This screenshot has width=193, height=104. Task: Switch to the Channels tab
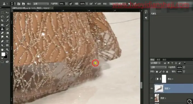[158, 60]
